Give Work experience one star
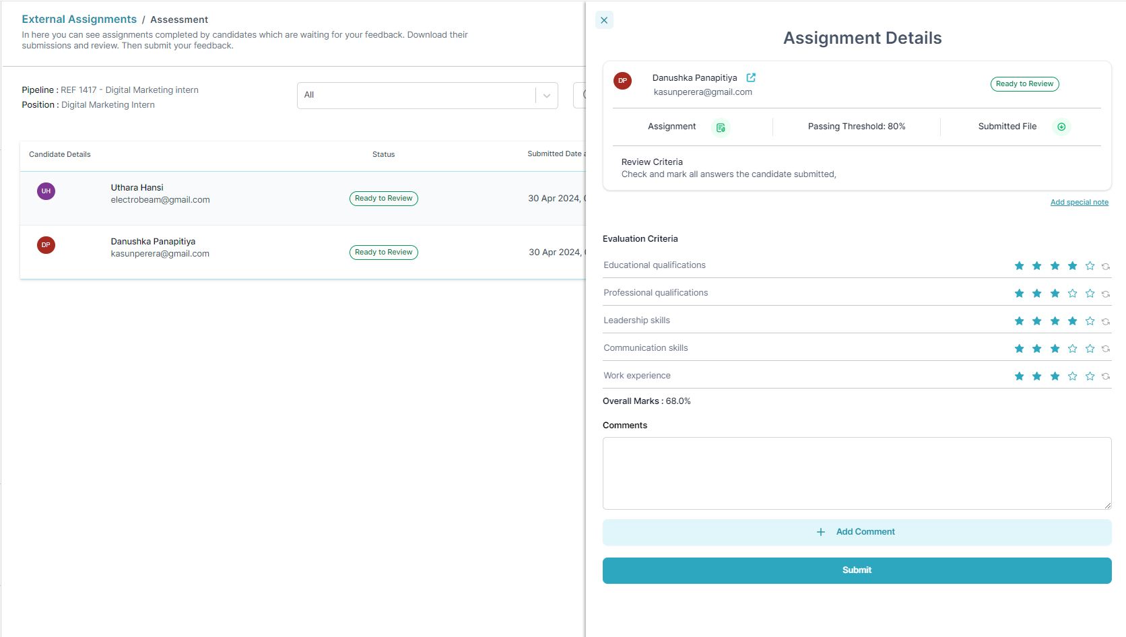This screenshot has width=1126, height=637. tap(1020, 376)
